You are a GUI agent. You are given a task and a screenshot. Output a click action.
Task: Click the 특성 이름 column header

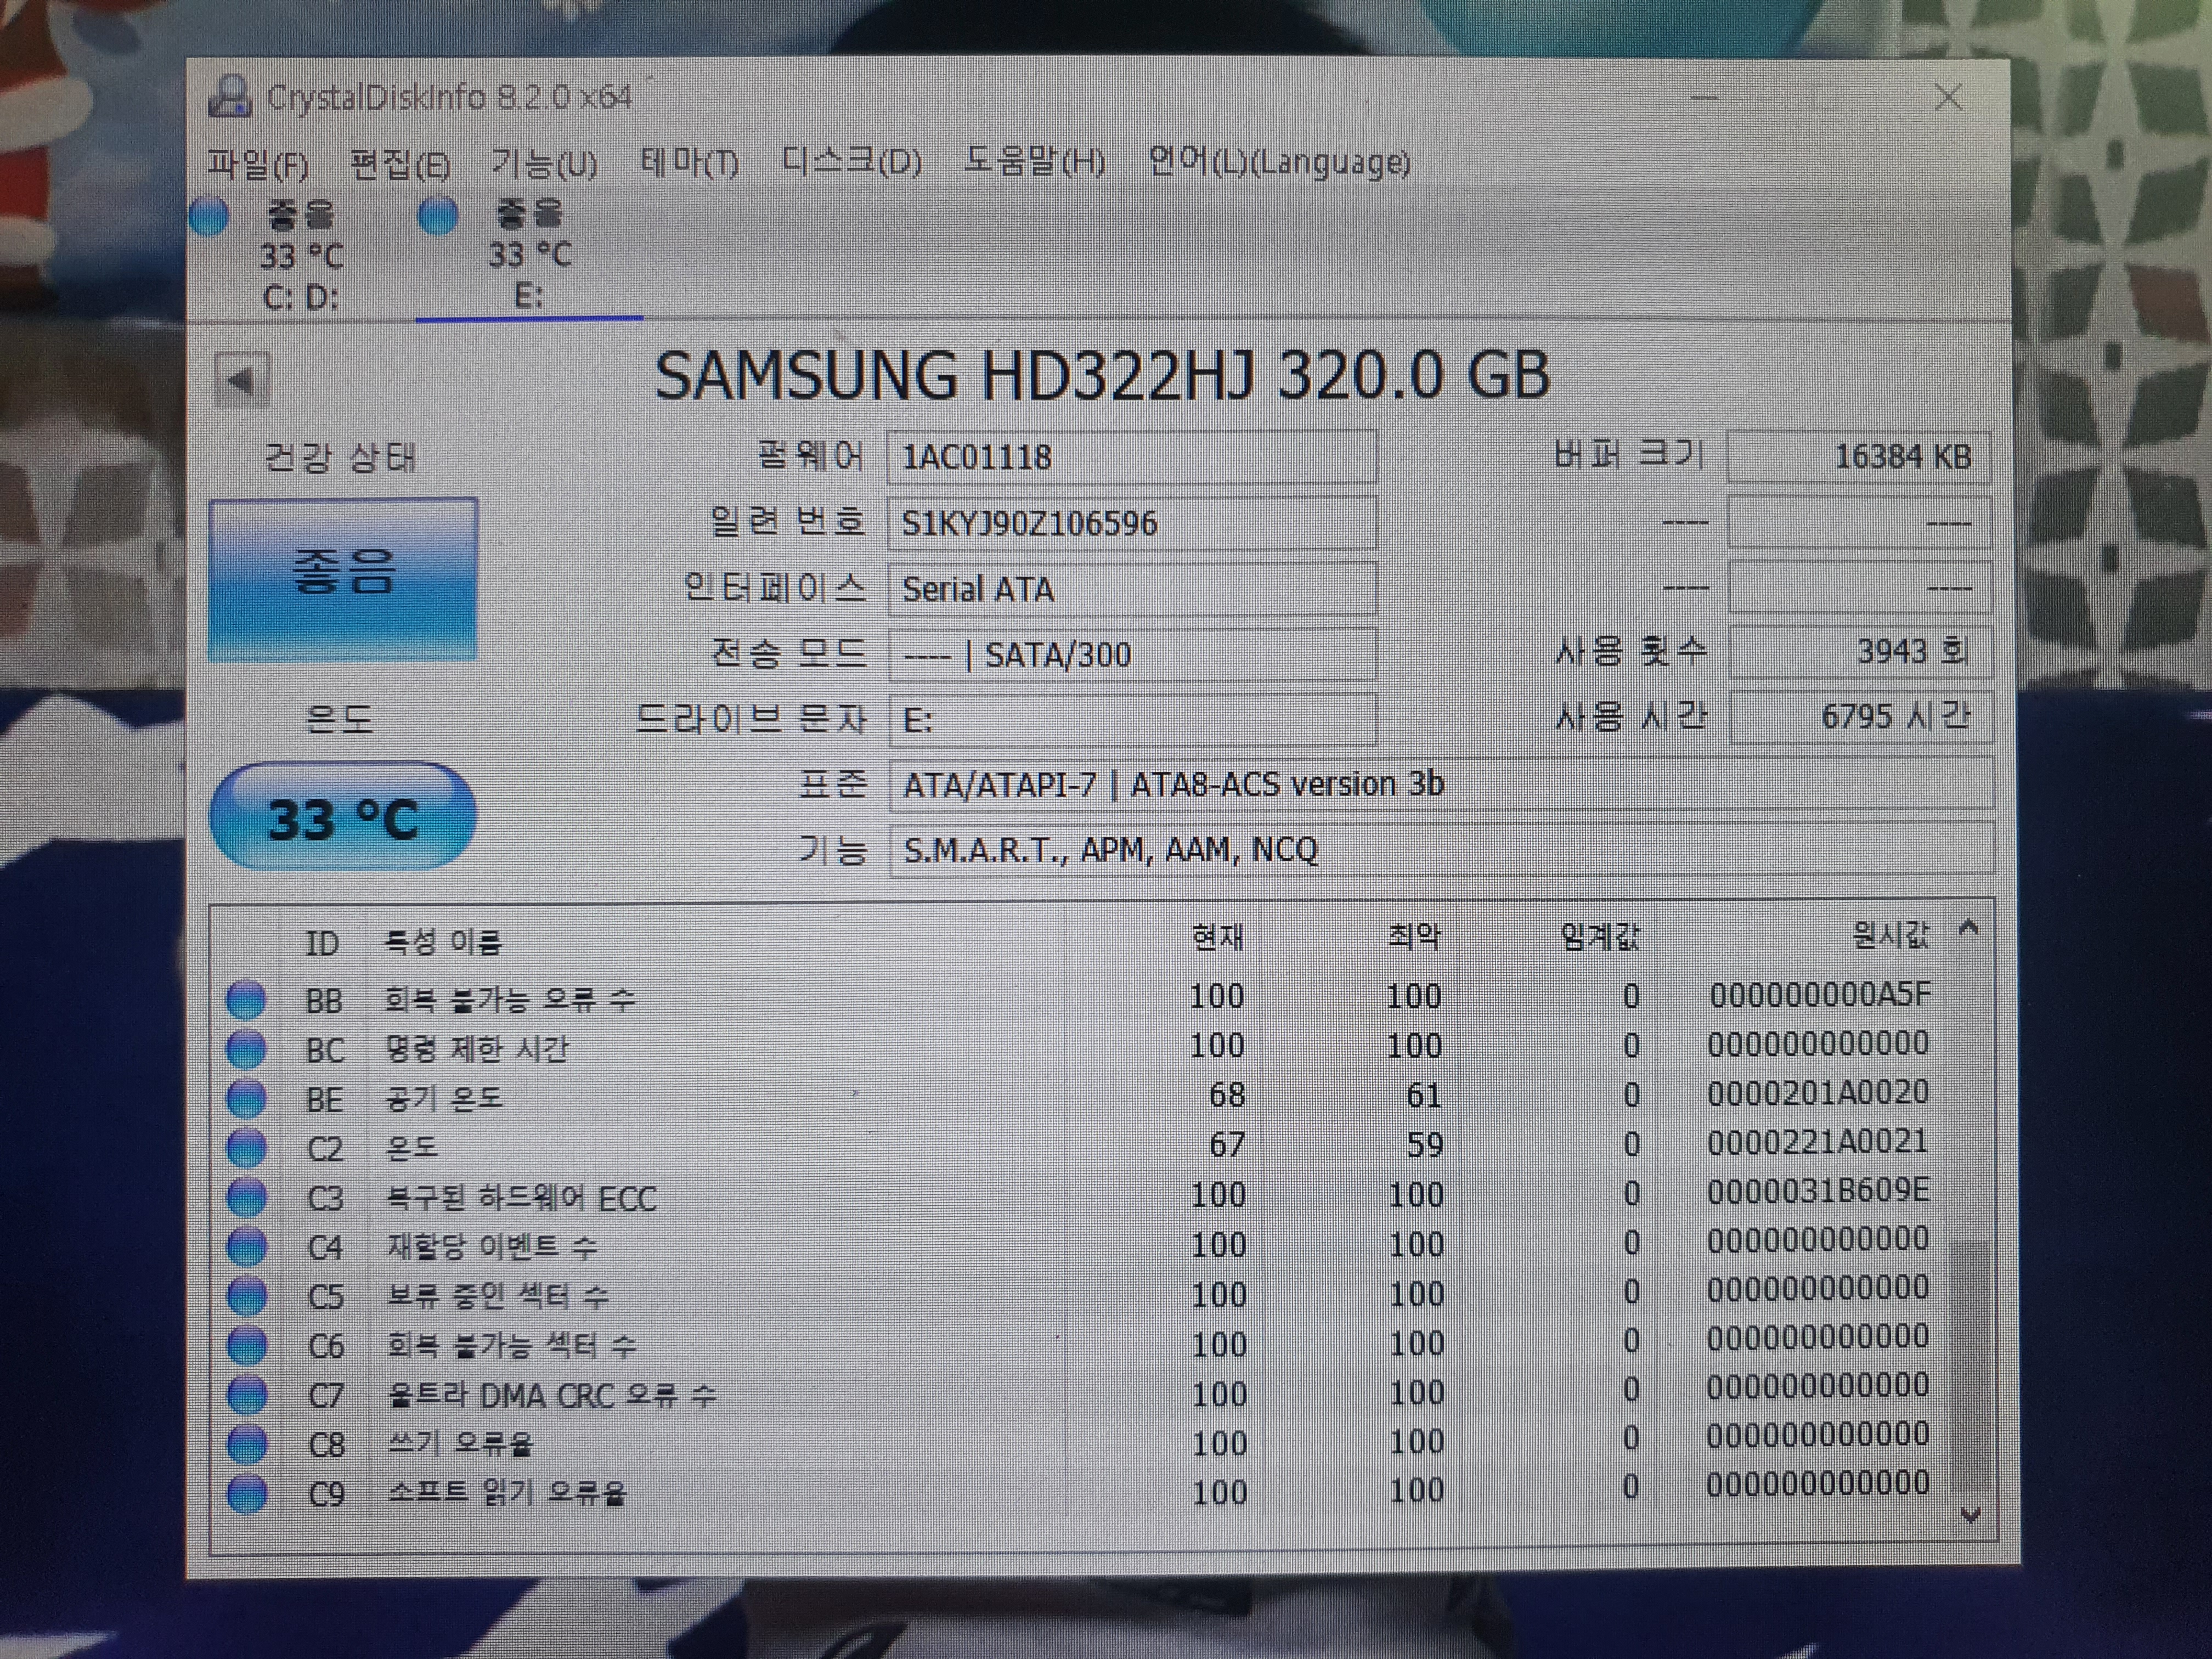442,942
